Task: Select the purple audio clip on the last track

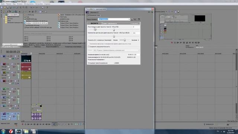Action: [36, 117]
